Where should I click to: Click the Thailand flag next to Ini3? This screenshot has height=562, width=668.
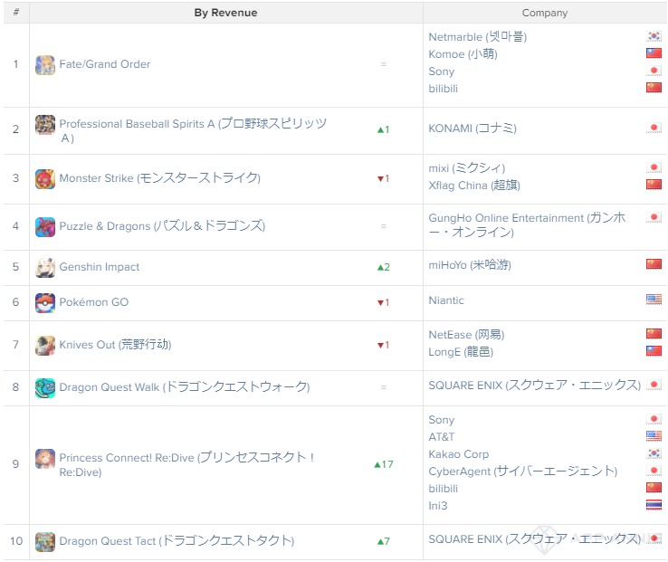click(x=654, y=505)
